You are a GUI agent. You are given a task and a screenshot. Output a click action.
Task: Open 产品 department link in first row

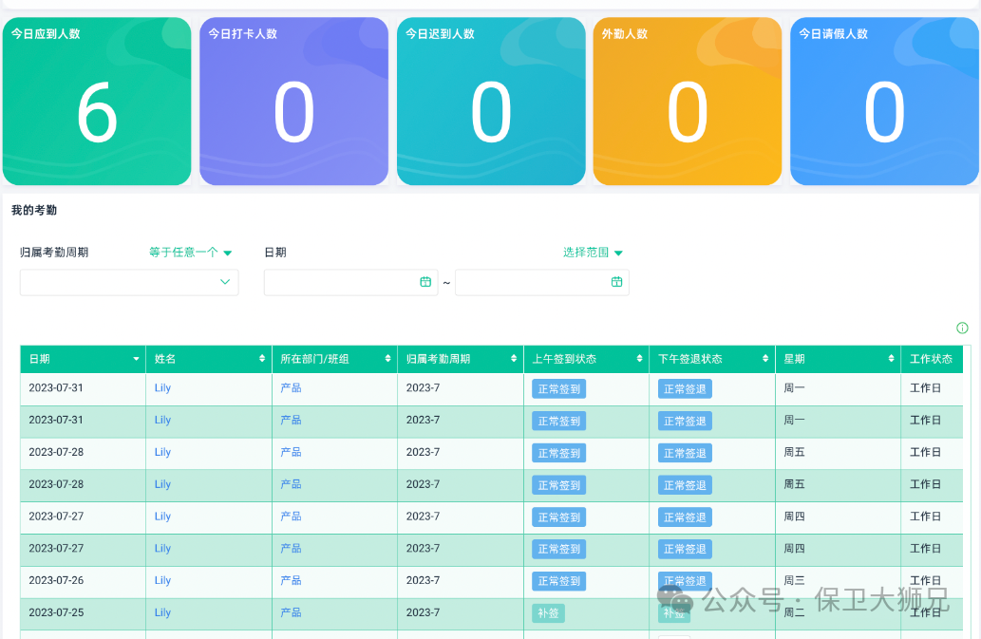[291, 388]
